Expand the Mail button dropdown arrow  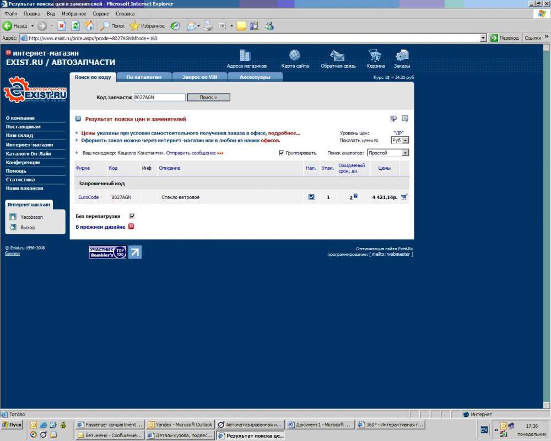click(x=198, y=26)
